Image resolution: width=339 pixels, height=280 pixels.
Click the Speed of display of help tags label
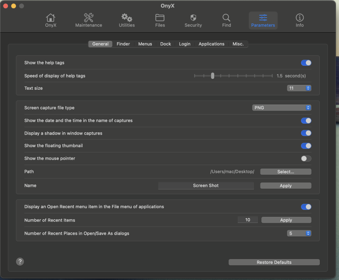click(x=55, y=76)
